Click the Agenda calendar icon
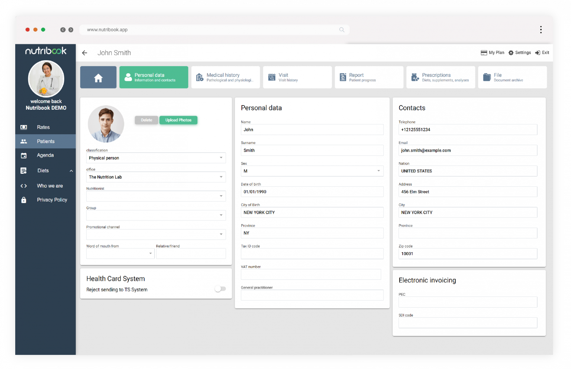Screen dimensions: 571x369 24,155
